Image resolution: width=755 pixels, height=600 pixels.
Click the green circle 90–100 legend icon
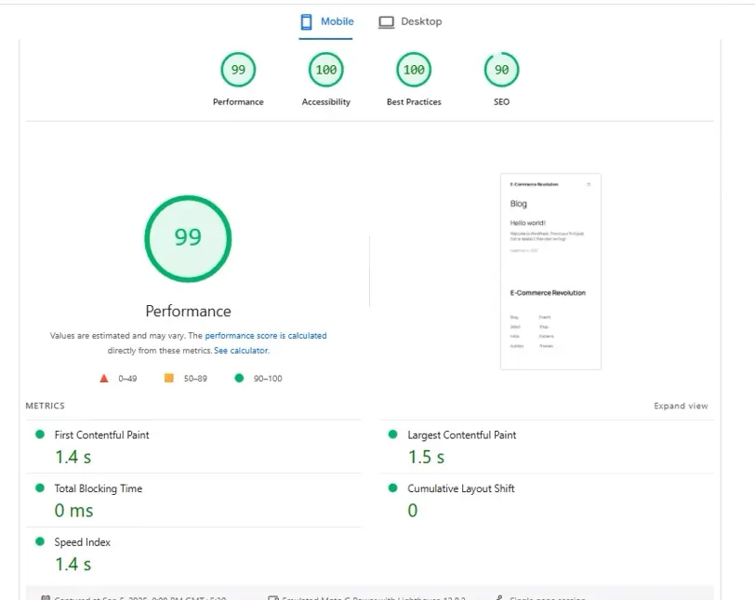[x=239, y=378]
